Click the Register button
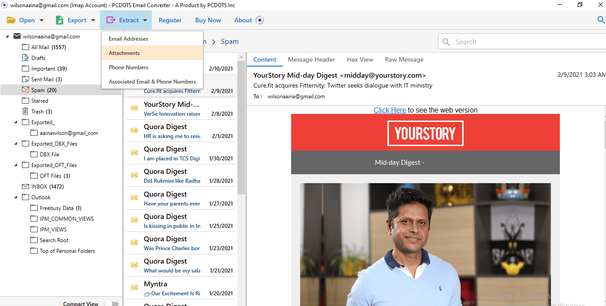 click(x=170, y=20)
